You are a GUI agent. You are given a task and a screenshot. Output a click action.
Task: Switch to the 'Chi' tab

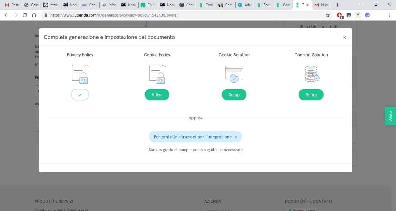148,5
